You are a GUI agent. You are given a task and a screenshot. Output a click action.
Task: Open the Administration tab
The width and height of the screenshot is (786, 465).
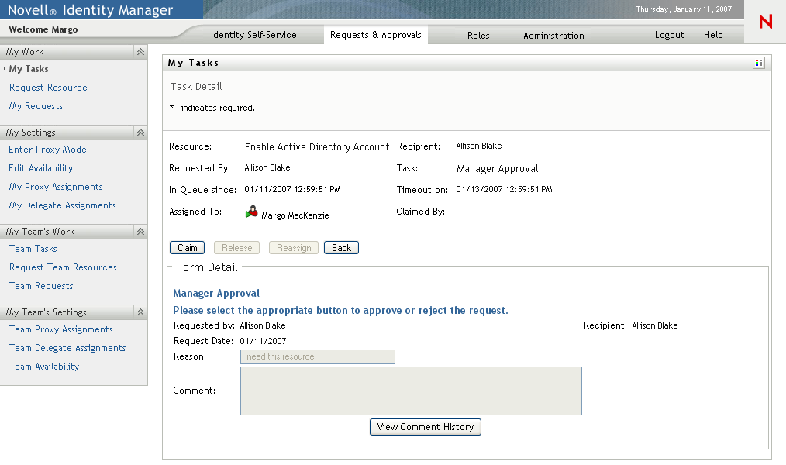[553, 36]
